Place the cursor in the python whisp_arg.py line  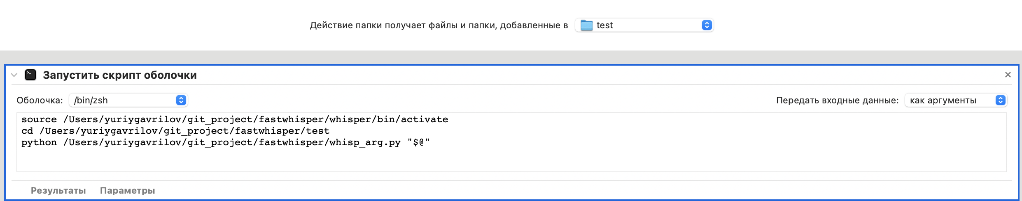(x=226, y=142)
